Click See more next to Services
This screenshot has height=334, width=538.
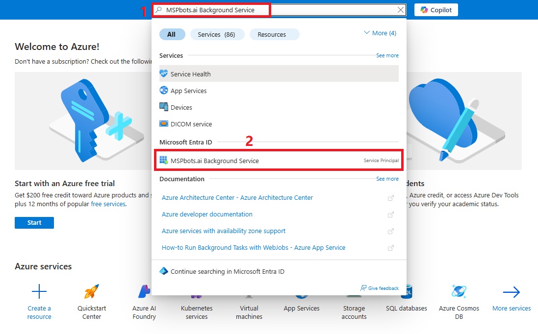pyautogui.click(x=387, y=56)
